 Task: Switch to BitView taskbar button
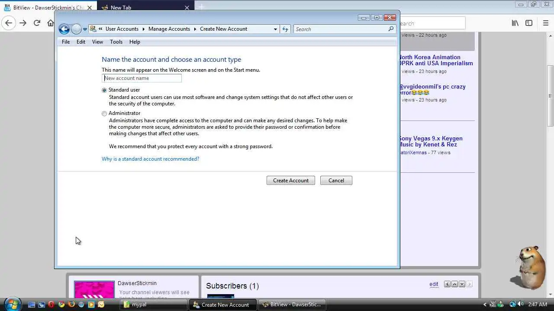[x=292, y=305]
